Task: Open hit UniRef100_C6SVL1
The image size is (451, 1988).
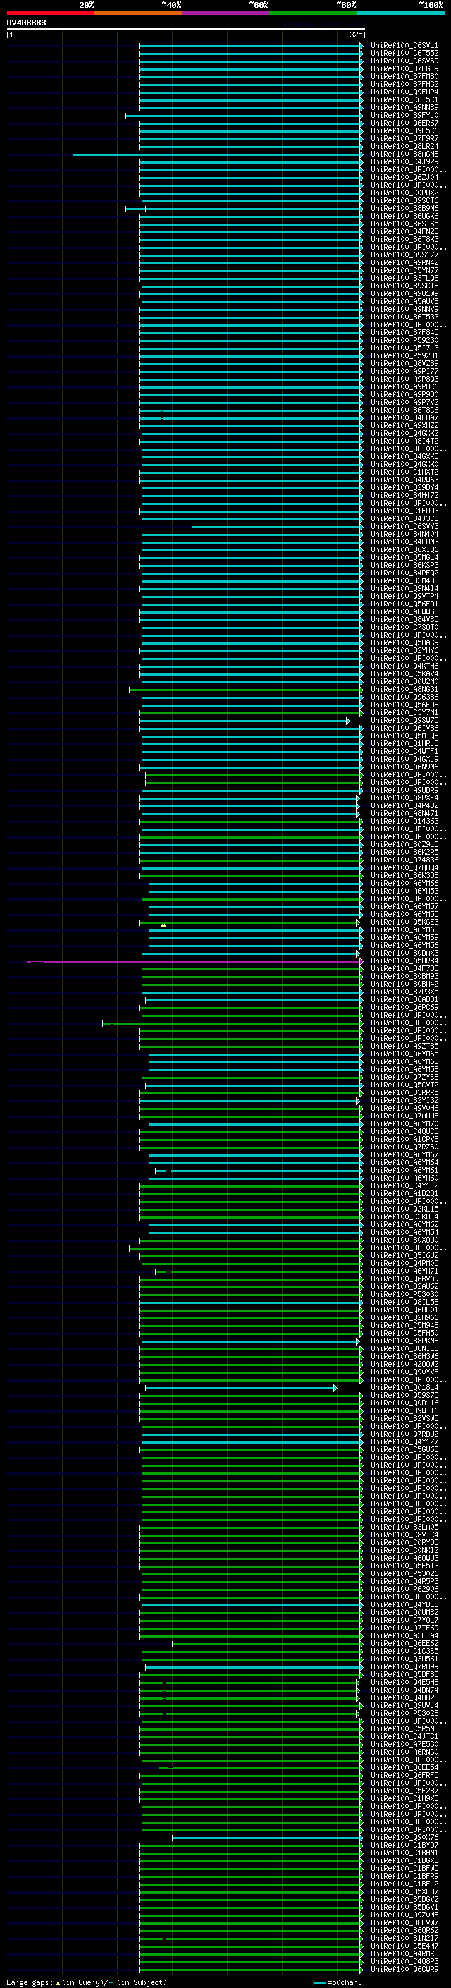Action: 404,46
